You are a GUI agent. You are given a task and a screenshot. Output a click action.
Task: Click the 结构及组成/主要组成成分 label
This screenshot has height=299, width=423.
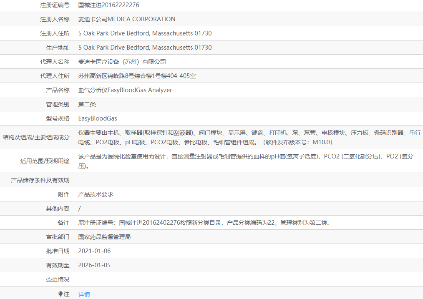pyautogui.click(x=36, y=137)
